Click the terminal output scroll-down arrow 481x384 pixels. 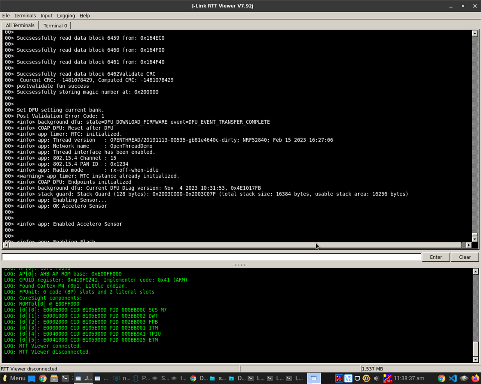coord(474,239)
